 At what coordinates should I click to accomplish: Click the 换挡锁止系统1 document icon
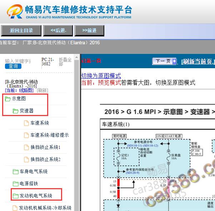pos(26,147)
